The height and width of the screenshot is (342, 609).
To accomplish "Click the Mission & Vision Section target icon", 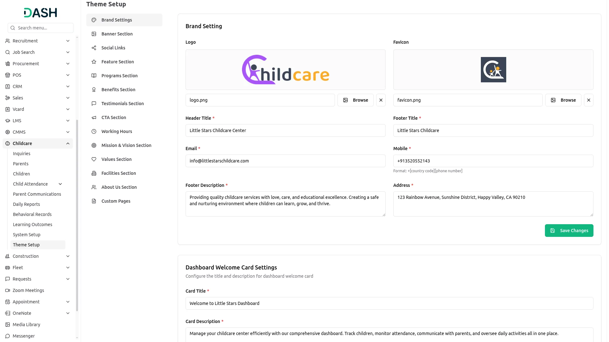I will [94, 145].
